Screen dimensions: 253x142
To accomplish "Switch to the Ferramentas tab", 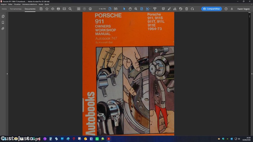I will (x=16, y=9).
